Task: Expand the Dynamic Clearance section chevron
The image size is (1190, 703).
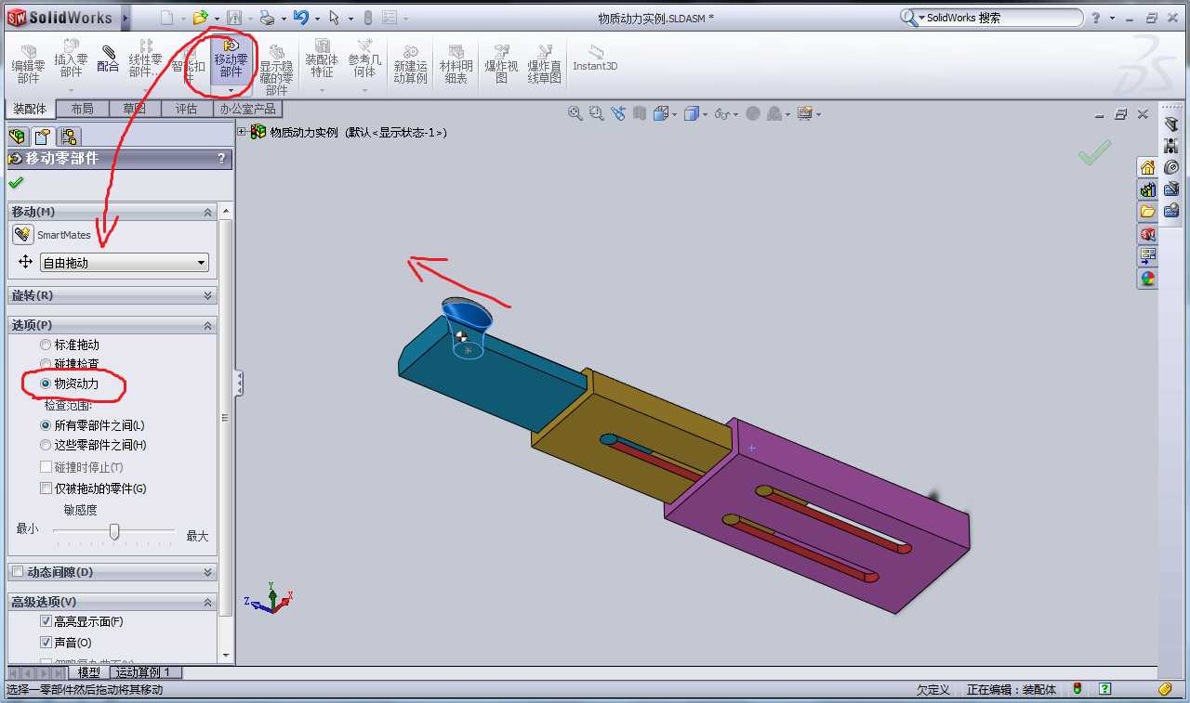Action: coord(208,572)
